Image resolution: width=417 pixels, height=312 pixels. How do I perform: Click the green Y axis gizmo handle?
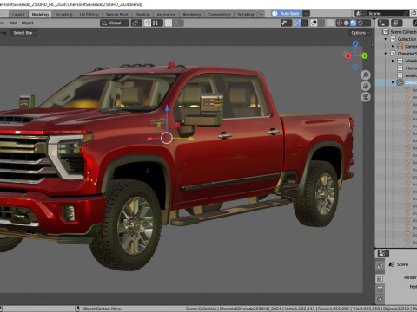[364, 55]
